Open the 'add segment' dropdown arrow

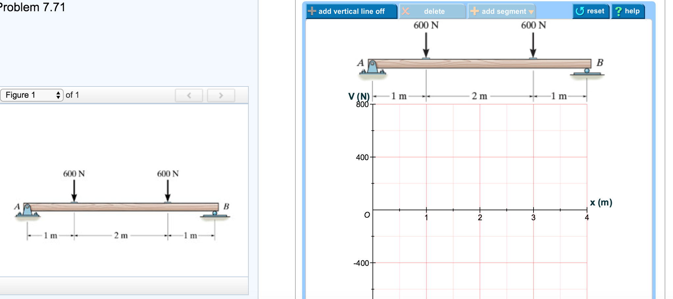(x=531, y=12)
